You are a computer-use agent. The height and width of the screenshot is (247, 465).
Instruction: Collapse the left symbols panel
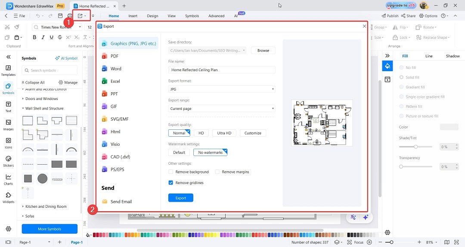[8, 57]
